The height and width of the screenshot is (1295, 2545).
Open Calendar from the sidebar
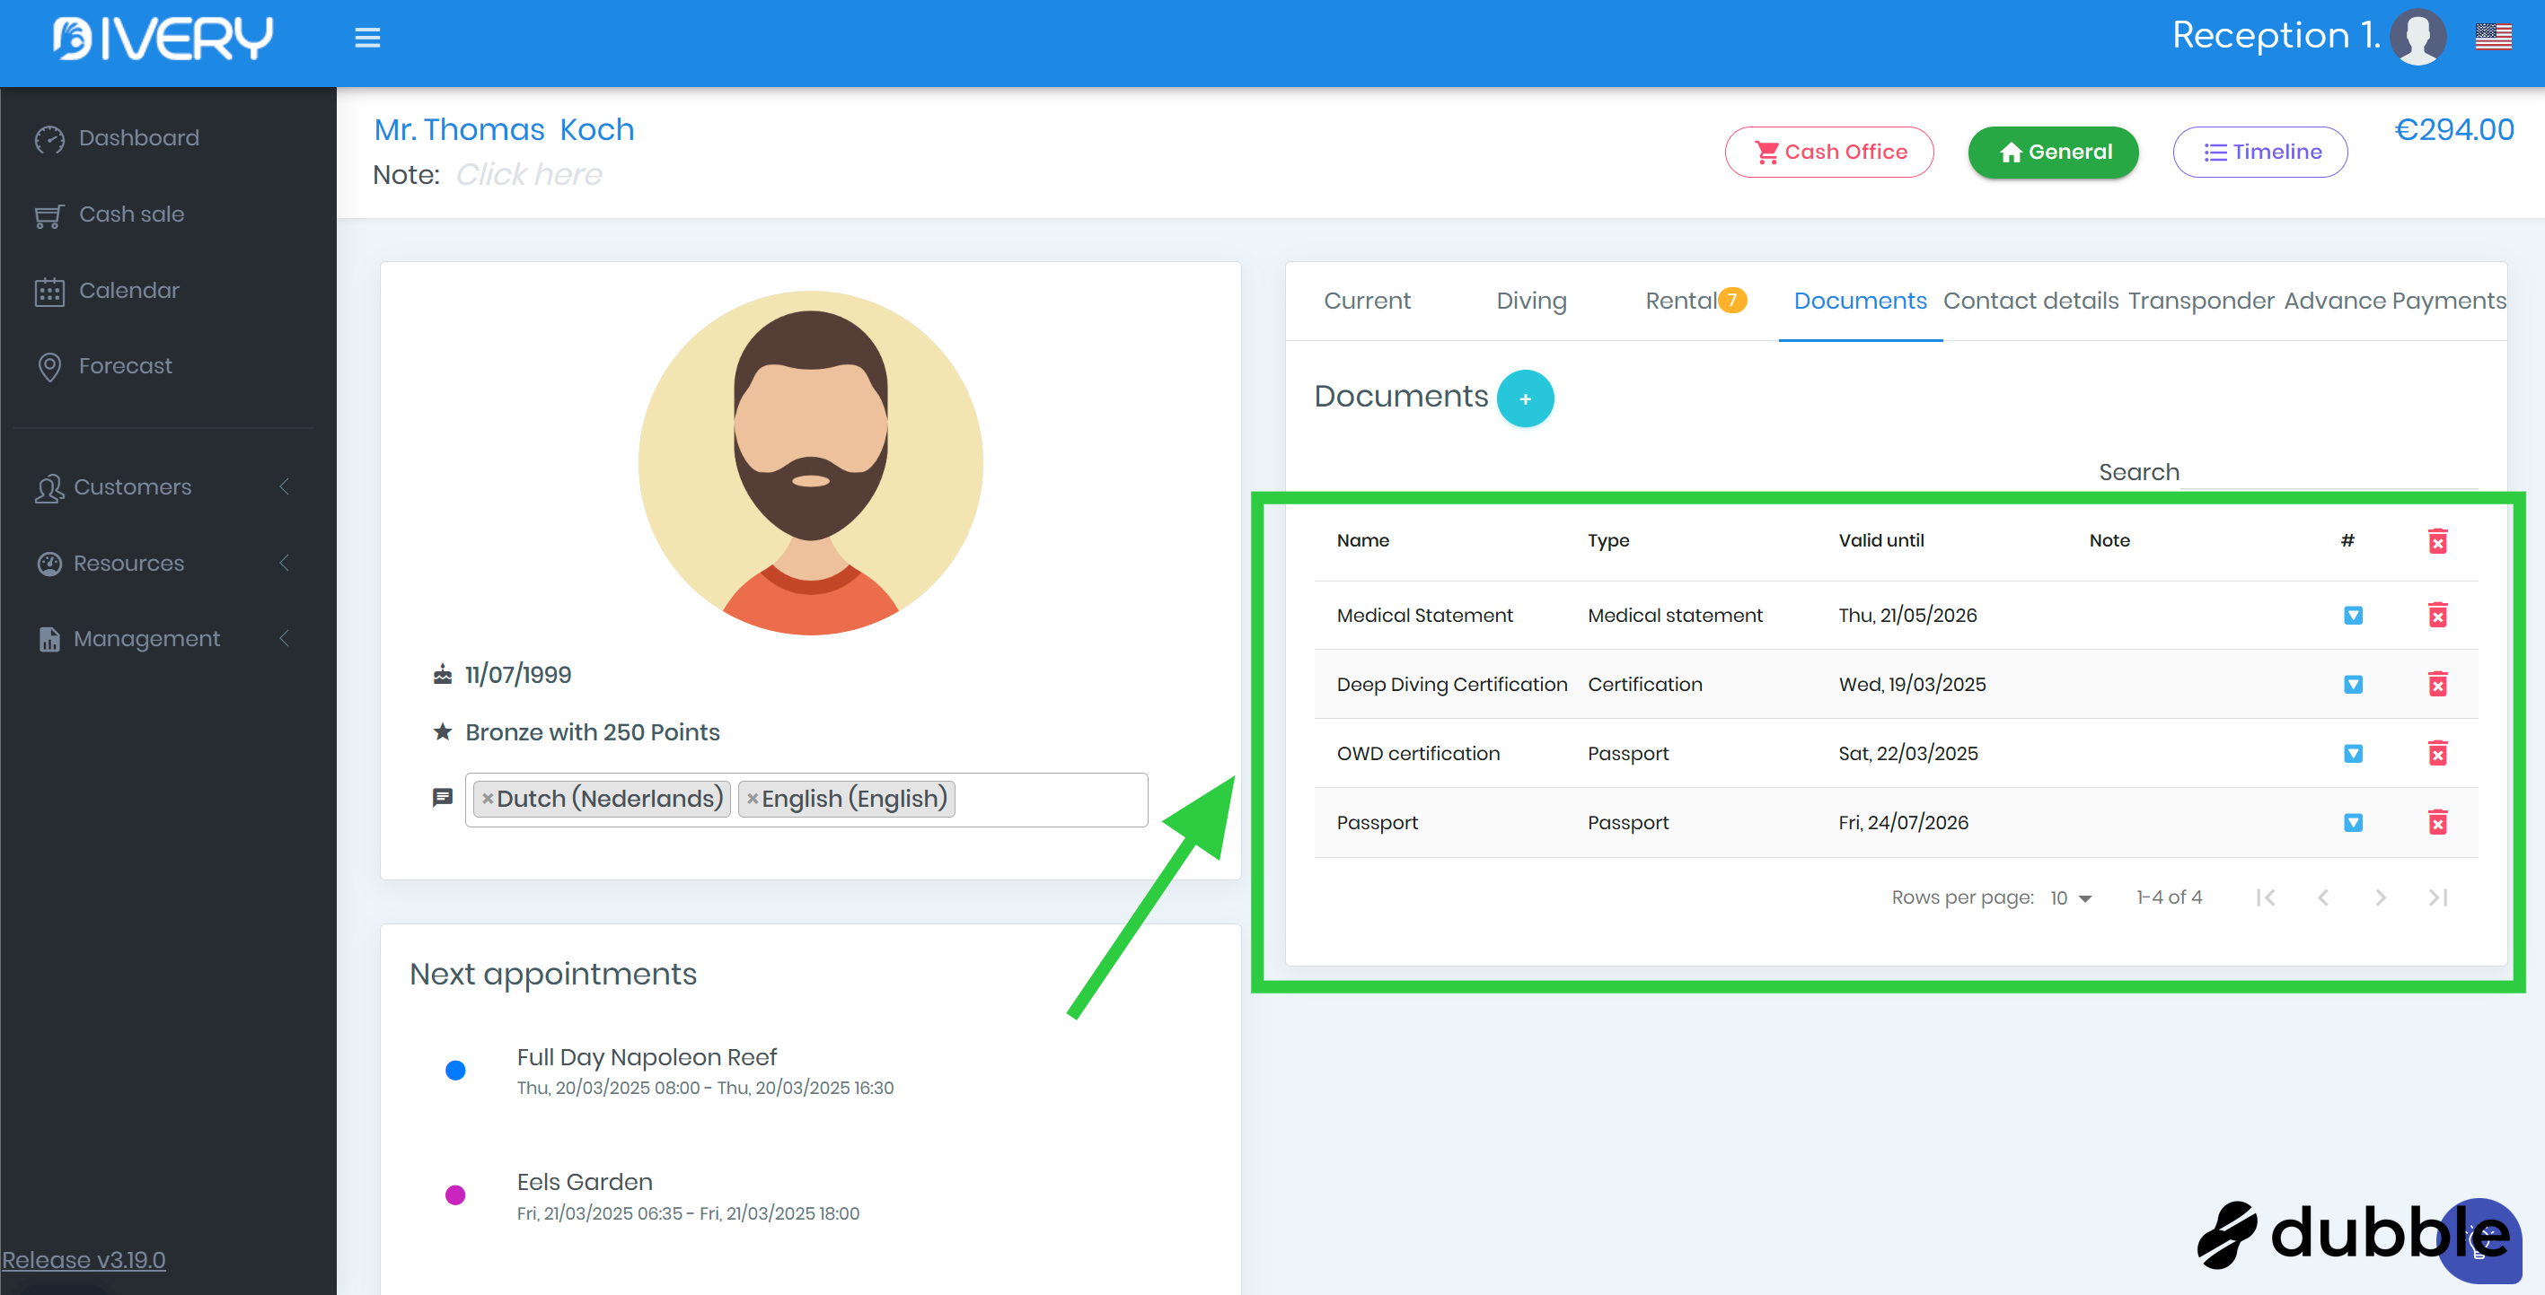(128, 290)
